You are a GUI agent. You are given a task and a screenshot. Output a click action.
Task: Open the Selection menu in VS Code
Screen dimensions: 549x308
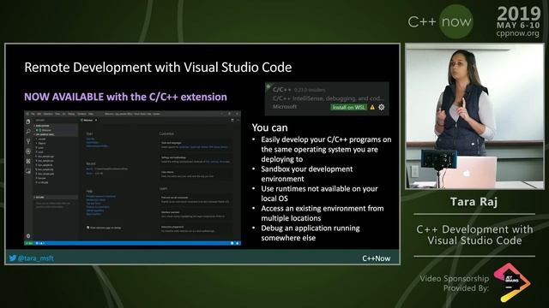48,114
